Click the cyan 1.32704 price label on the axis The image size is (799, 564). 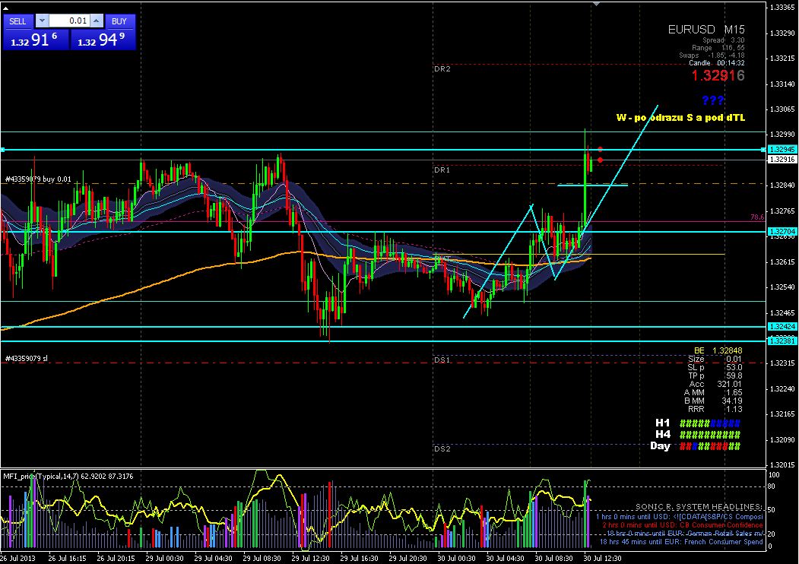pyautogui.click(x=782, y=231)
